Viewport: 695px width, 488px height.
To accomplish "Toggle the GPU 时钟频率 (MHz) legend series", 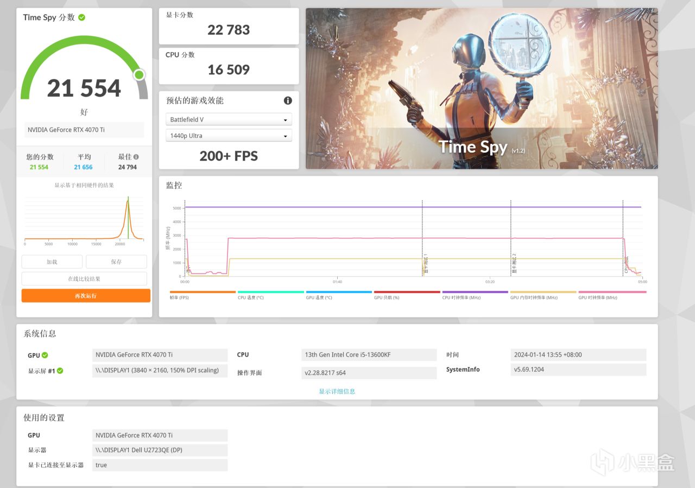I will tap(612, 295).
